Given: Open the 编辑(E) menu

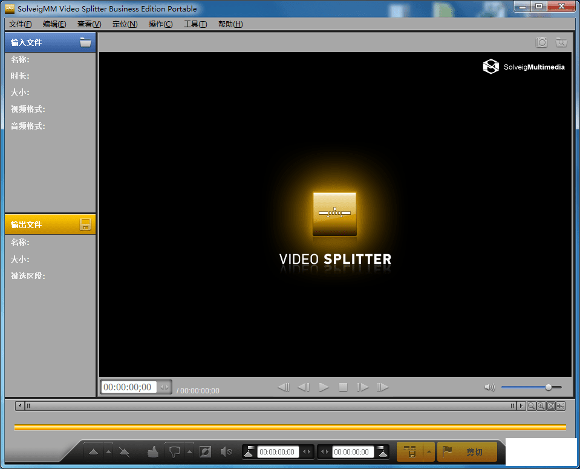Looking at the screenshot, I should [x=54, y=24].
